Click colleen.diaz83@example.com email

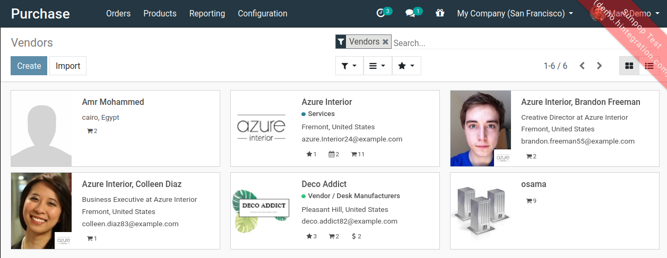pos(130,224)
